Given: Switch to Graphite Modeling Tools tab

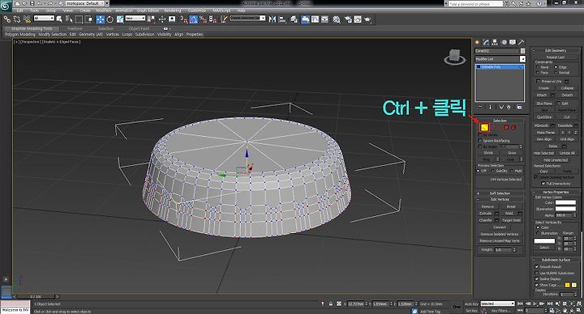Looking at the screenshot, I should point(32,28).
